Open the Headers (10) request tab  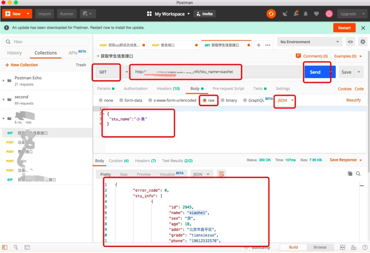pyautogui.click(x=168, y=88)
